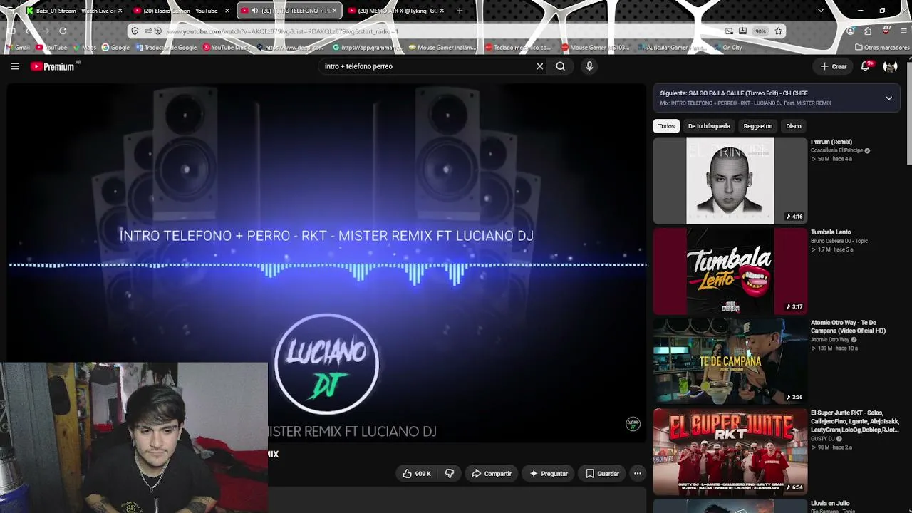Screen dimensions: 912x513
Task: Open the YouTube guide hamburger menu
Action: click(15, 66)
